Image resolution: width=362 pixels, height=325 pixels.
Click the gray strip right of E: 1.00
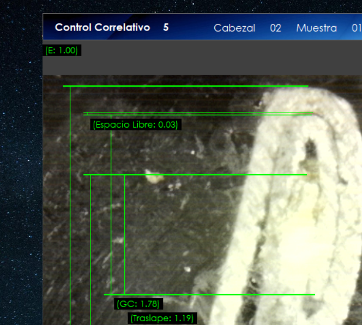tap(218, 57)
